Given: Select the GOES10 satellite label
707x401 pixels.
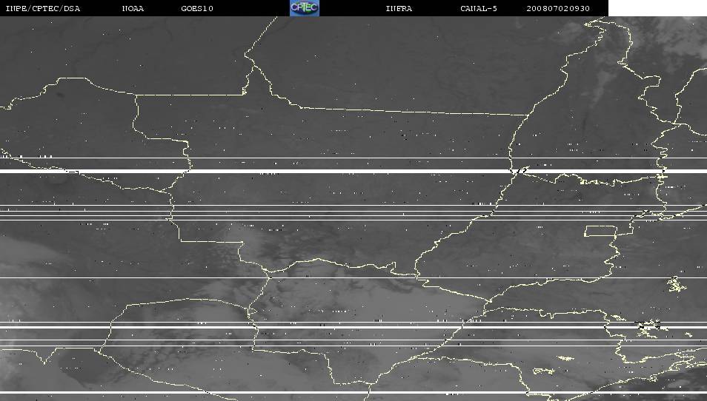Looking at the screenshot, I should point(197,9).
